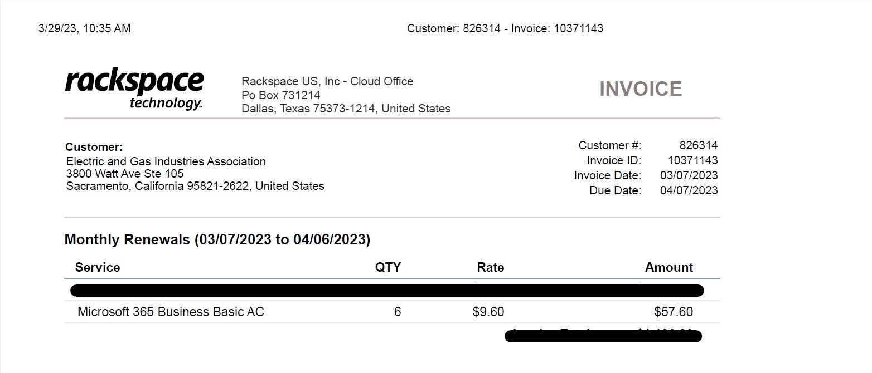The image size is (872, 373).
Task: Click the Rackspace Technology logo
Action: pyautogui.click(x=134, y=90)
